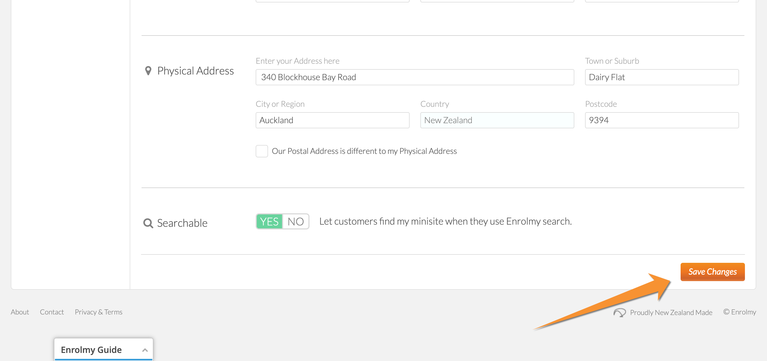This screenshot has height=361, width=767.
Task: Focus the Postcode 9394 field
Action: [x=662, y=120]
